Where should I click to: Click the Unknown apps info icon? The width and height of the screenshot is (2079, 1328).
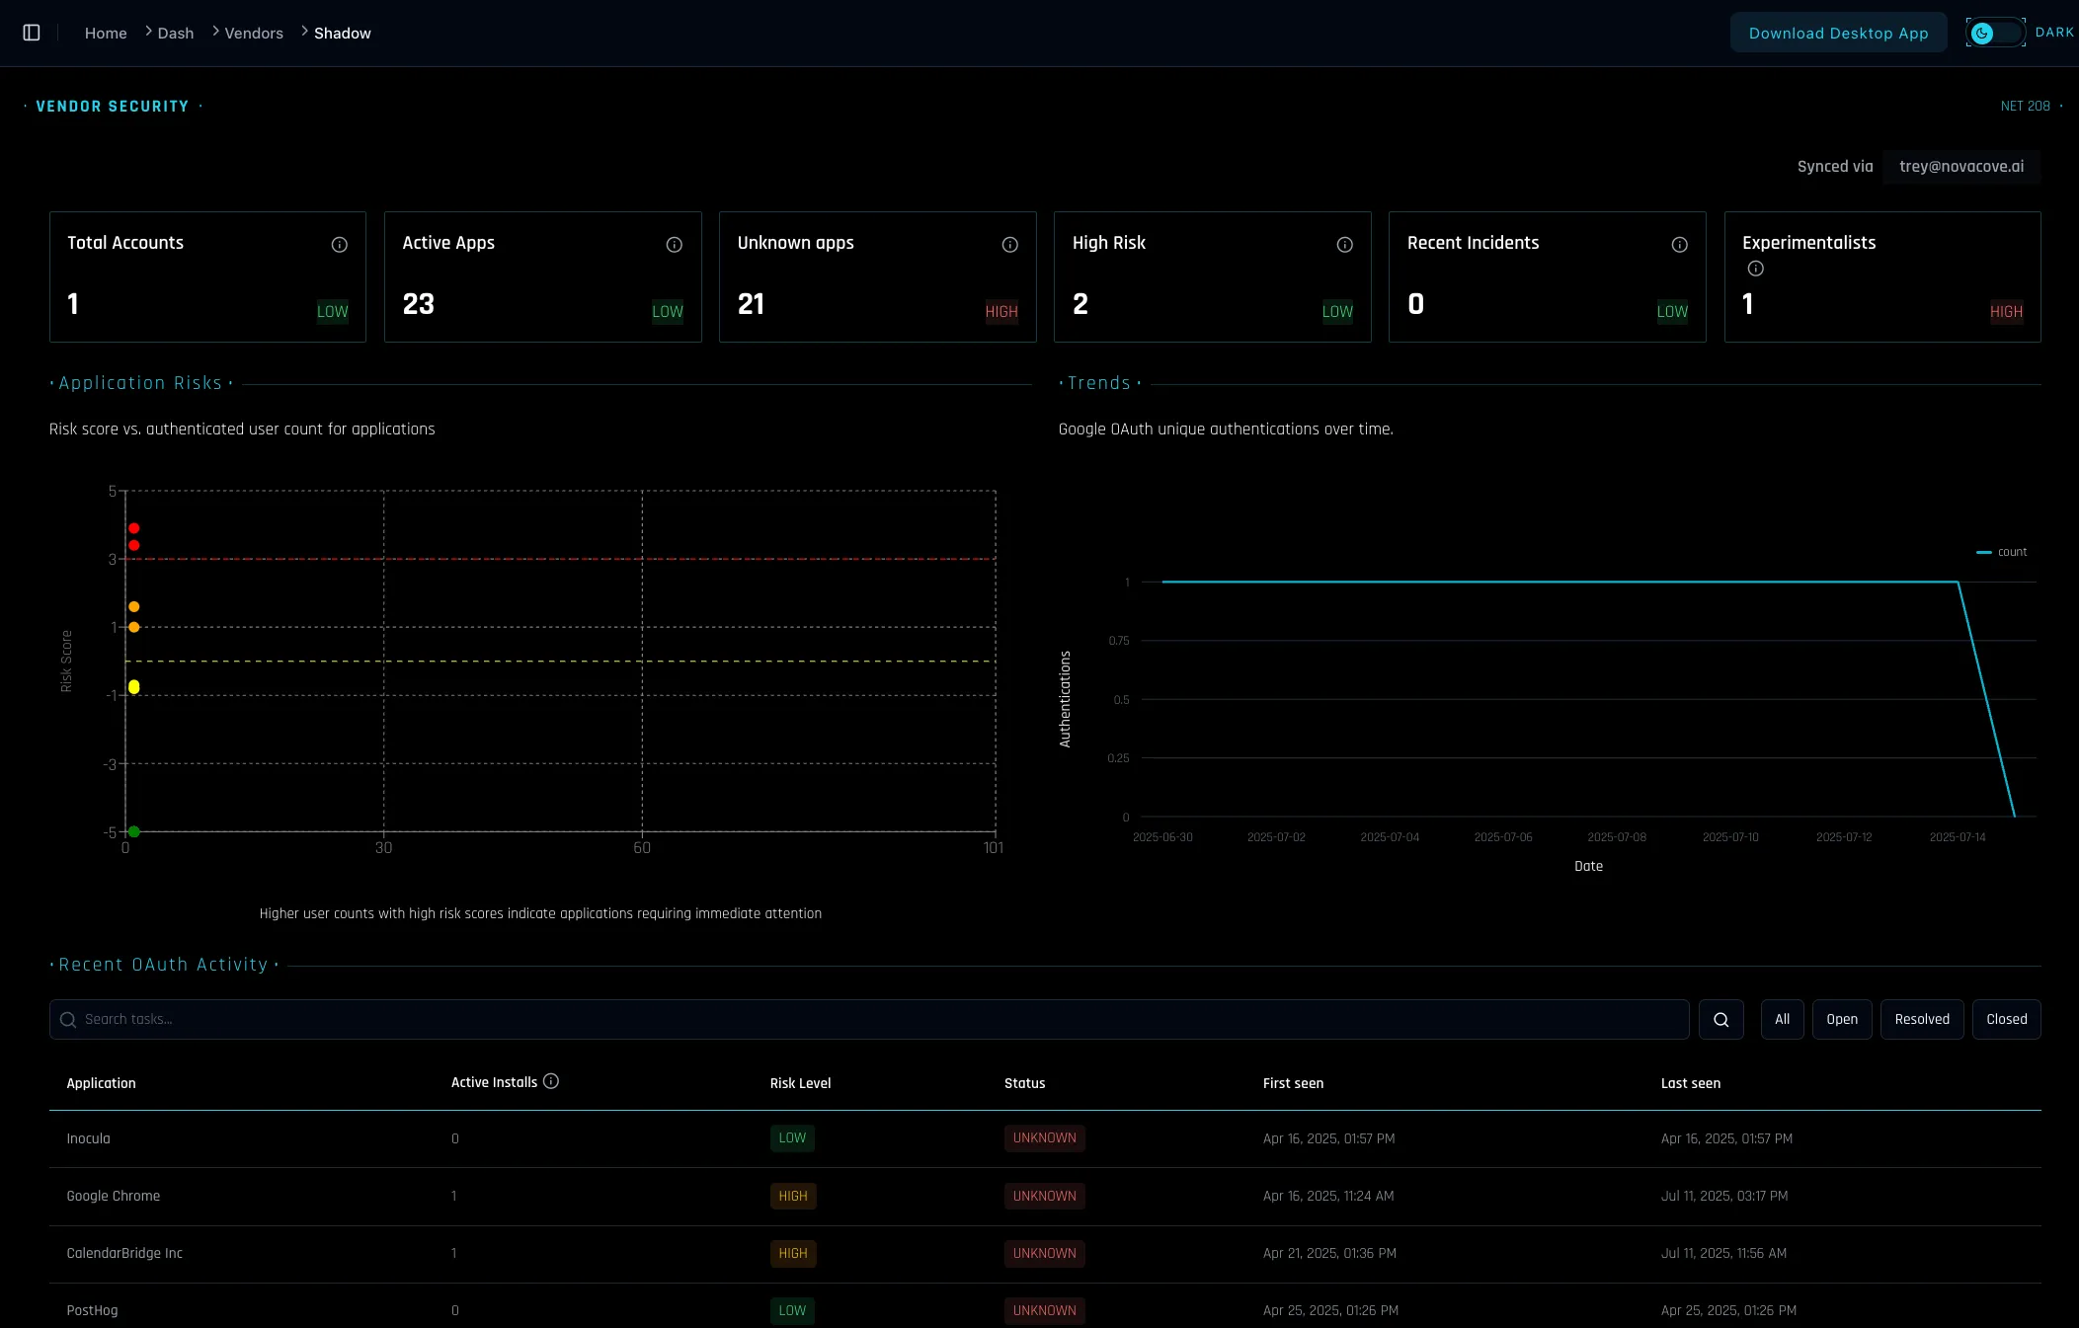1008,244
